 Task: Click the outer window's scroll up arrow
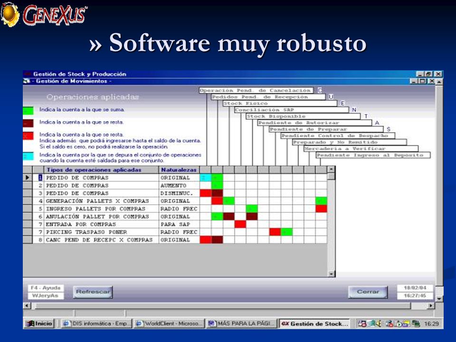pos(439,81)
